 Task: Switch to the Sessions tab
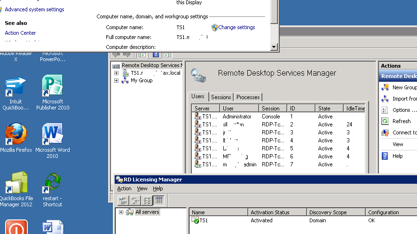pyautogui.click(x=220, y=97)
